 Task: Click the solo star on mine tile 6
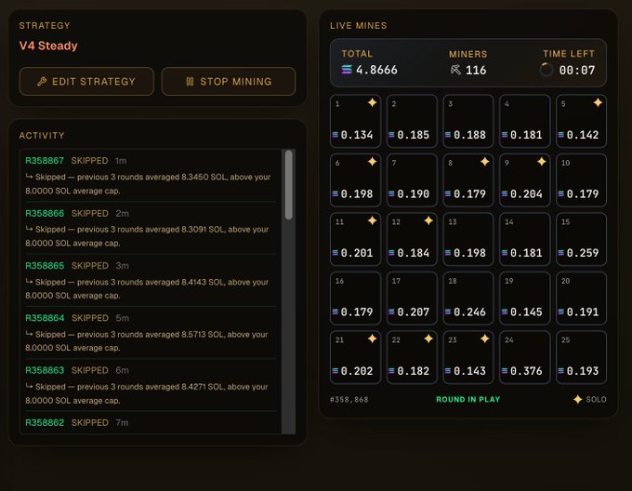372,162
